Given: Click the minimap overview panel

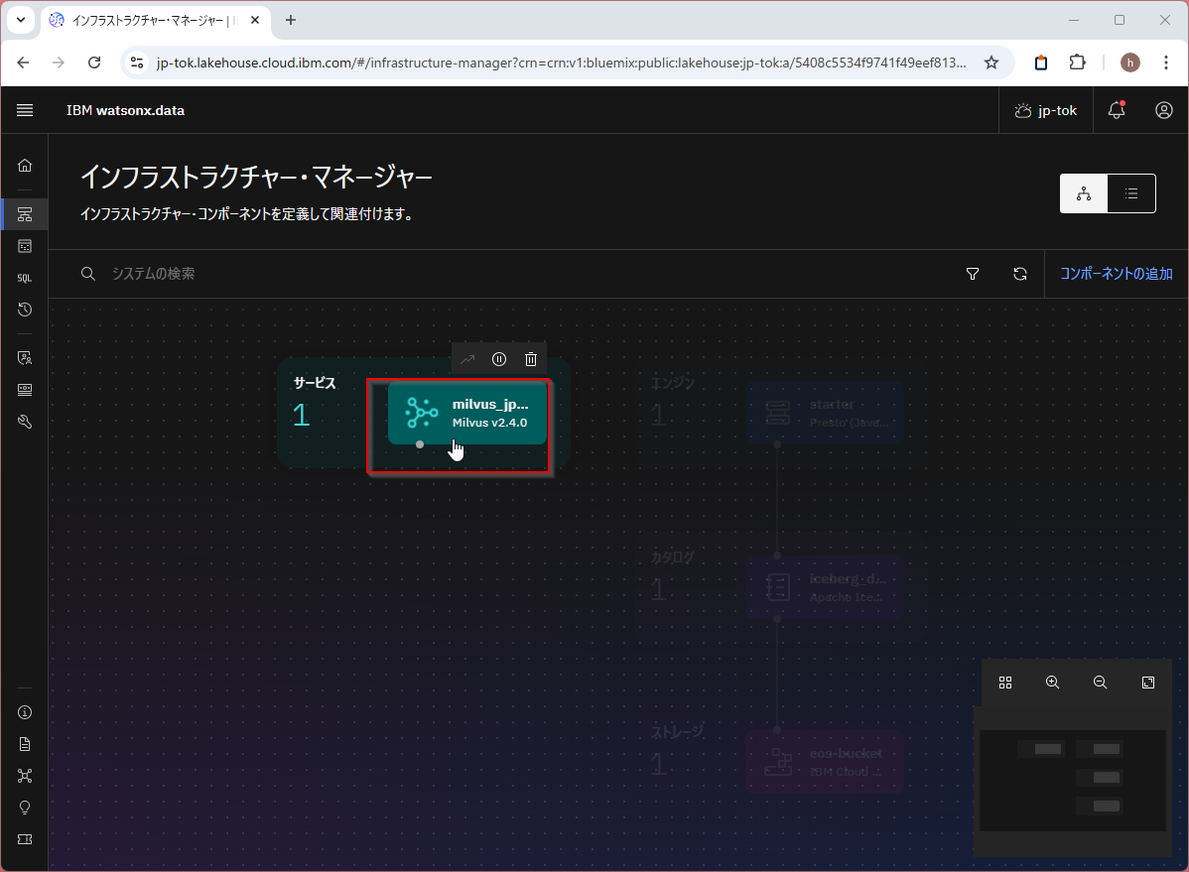Looking at the screenshot, I should click(x=1072, y=781).
